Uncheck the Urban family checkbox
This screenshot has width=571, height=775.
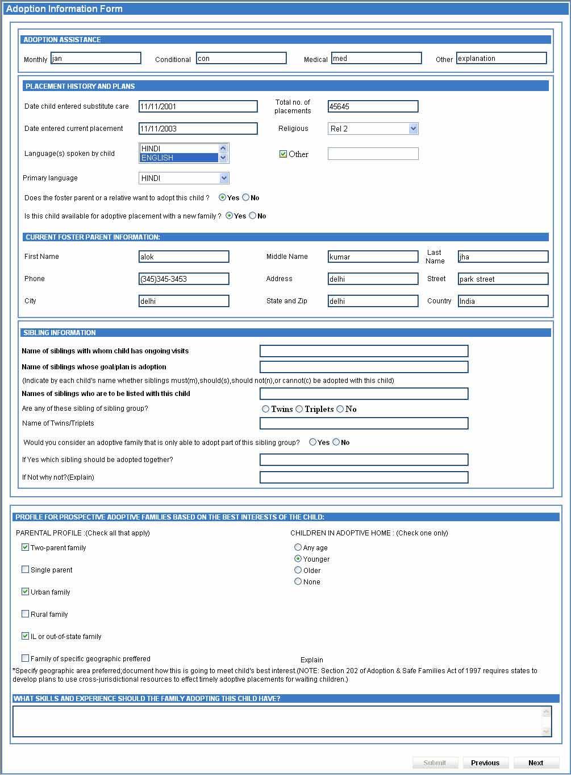click(25, 592)
